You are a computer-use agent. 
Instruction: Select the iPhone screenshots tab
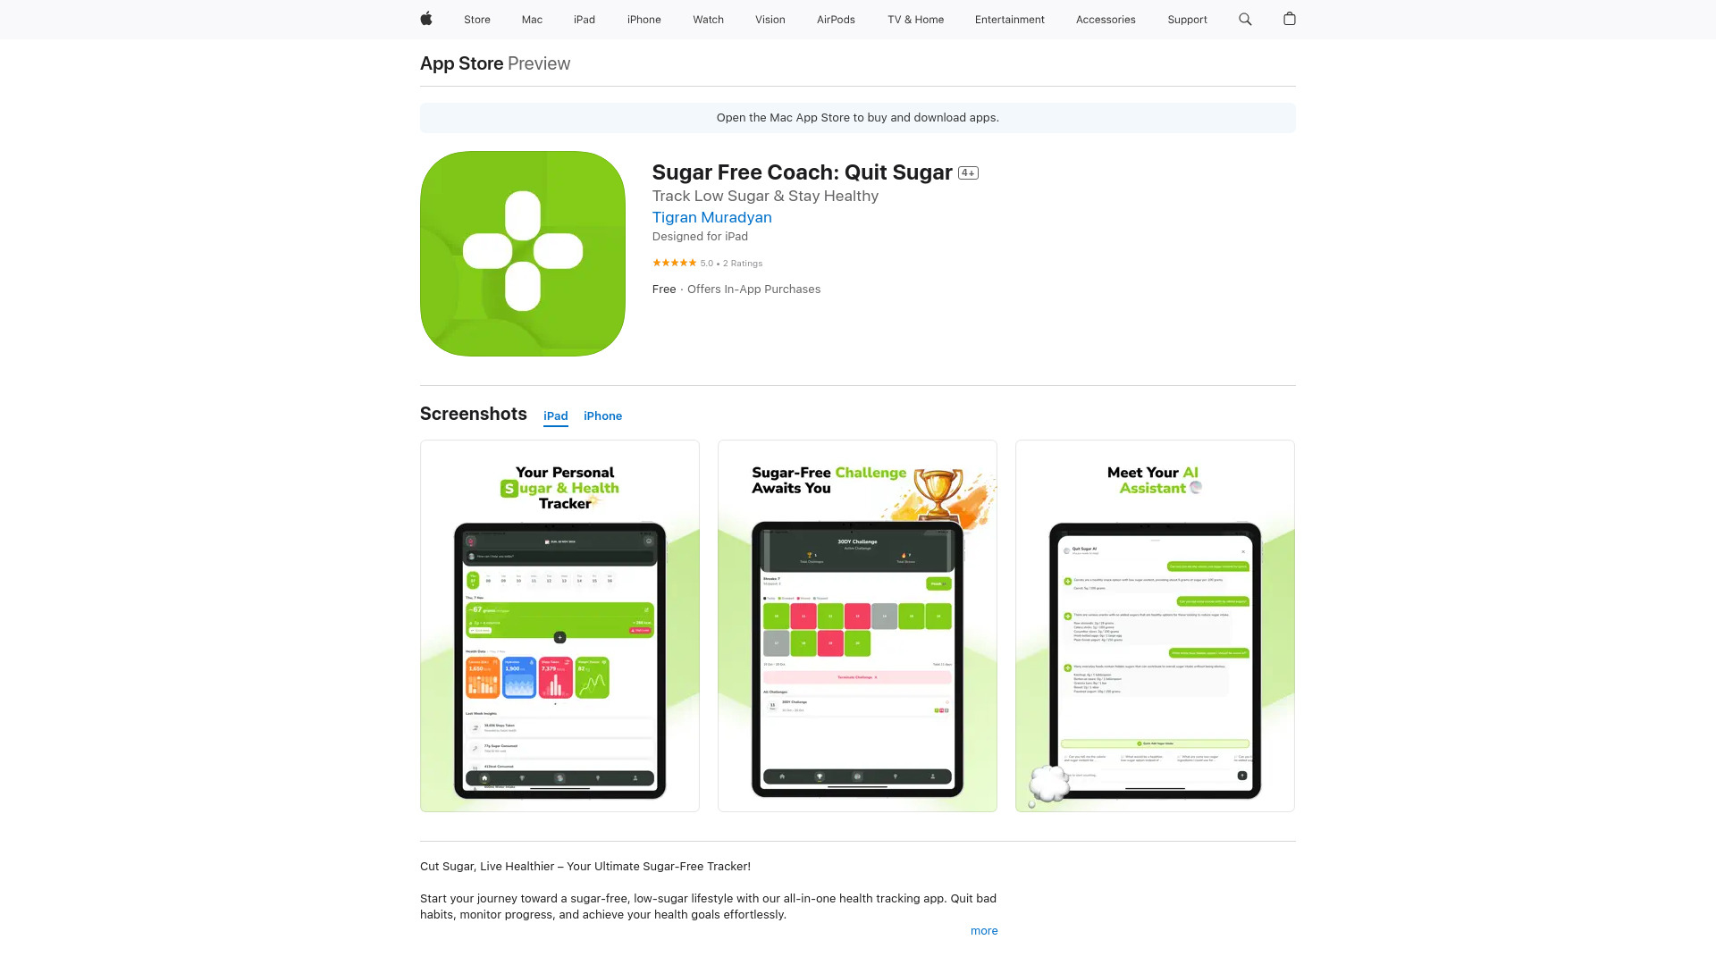coord(602,415)
